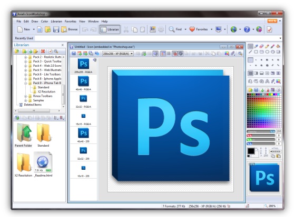Click the Save floppy disk icon in main toolbar
The height and width of the screenshot is (217, 295).
[x=56, y=29]
